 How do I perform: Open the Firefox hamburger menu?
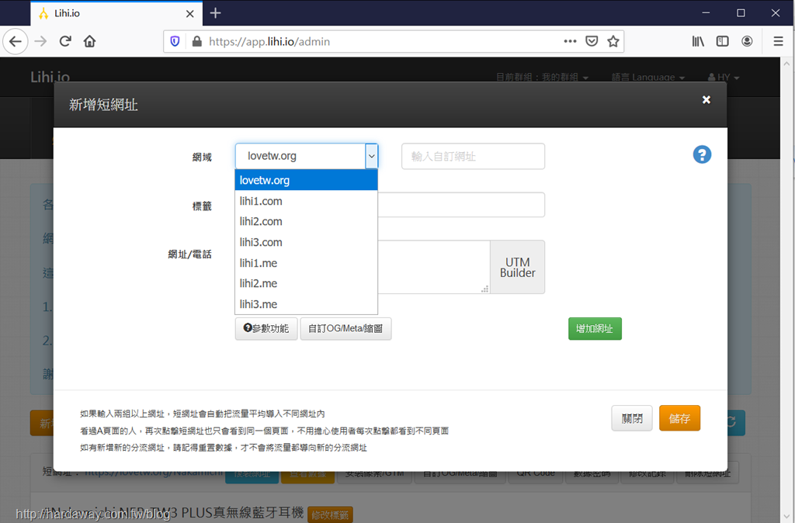coord(778,42)
